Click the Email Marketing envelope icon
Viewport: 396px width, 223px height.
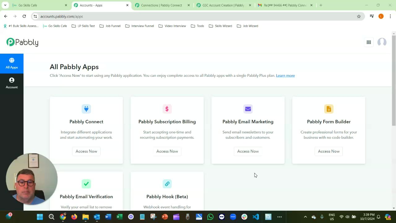pyautogui.click(x=248, y=109)
